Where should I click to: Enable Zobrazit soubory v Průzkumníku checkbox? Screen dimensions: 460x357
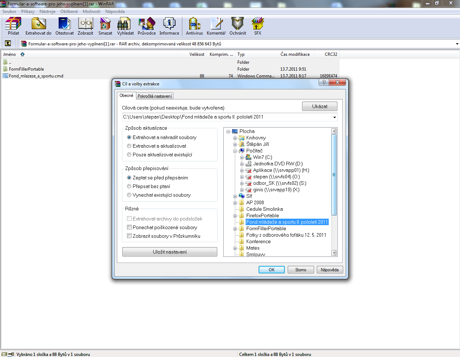point(129,236)
